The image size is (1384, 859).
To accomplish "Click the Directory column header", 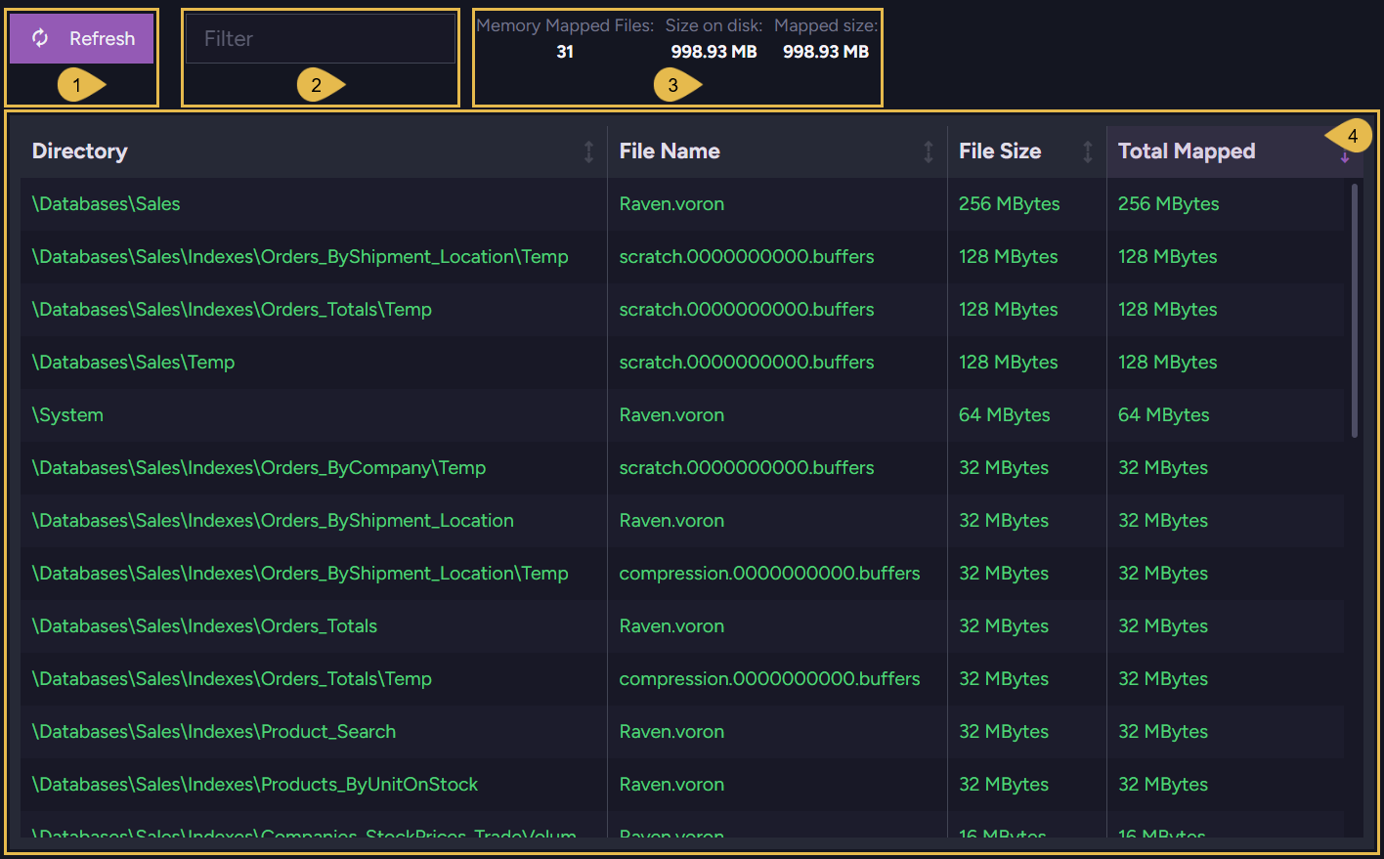I will tap(314, 151).
